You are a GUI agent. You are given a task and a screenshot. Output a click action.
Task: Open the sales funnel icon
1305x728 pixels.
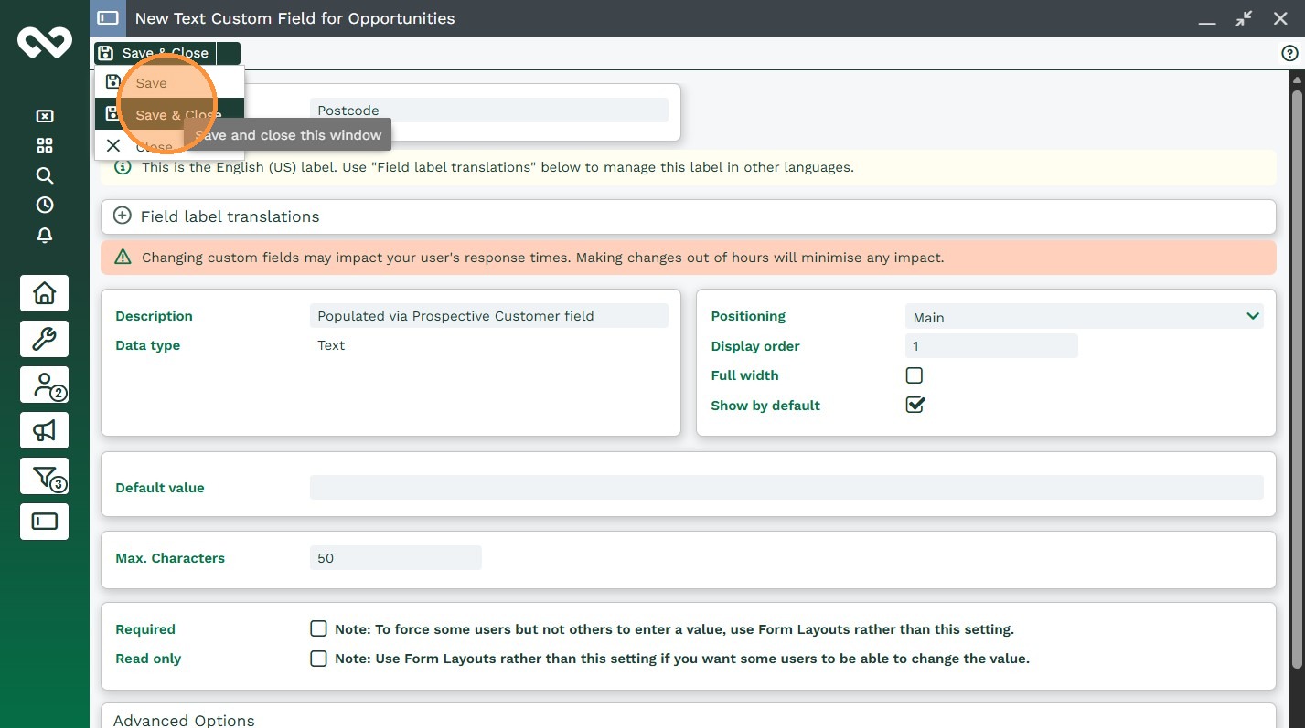[44, 476]
